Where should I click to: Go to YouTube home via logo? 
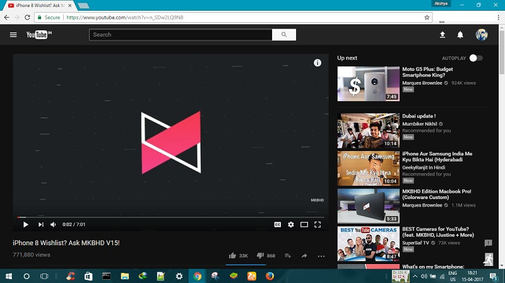(39, 35)
